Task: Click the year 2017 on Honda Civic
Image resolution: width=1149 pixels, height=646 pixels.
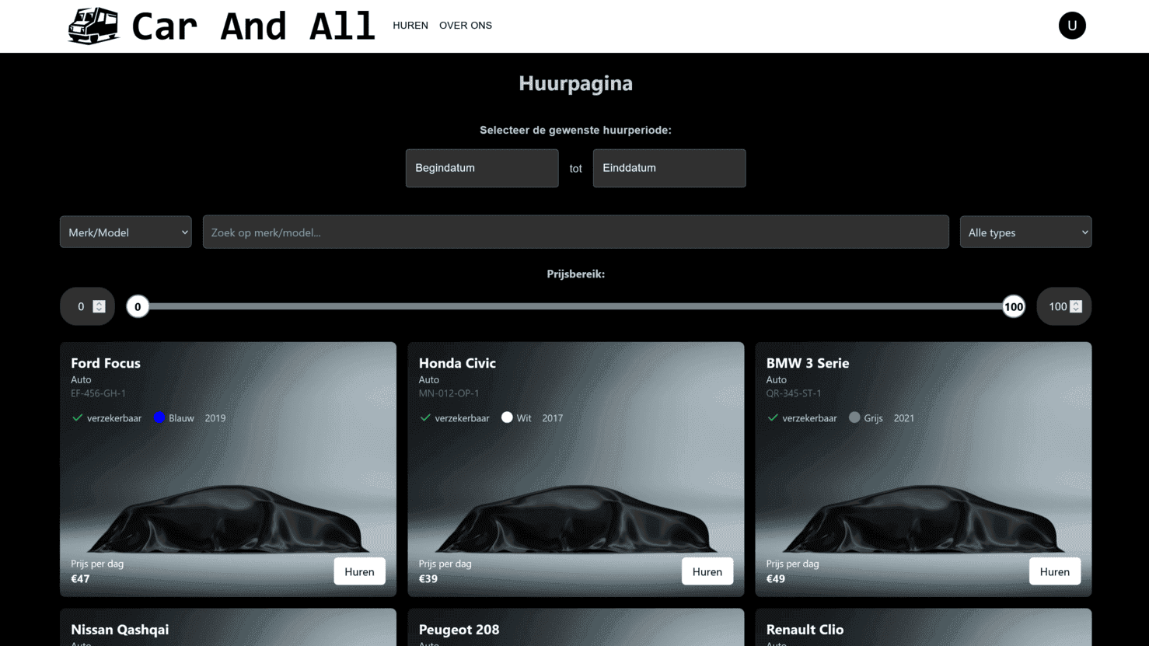Action: click(x=553, y=418)
